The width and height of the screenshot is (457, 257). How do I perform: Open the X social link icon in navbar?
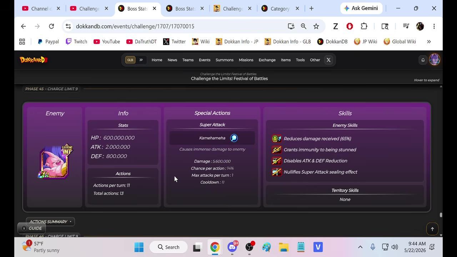[x=328, y=60]
